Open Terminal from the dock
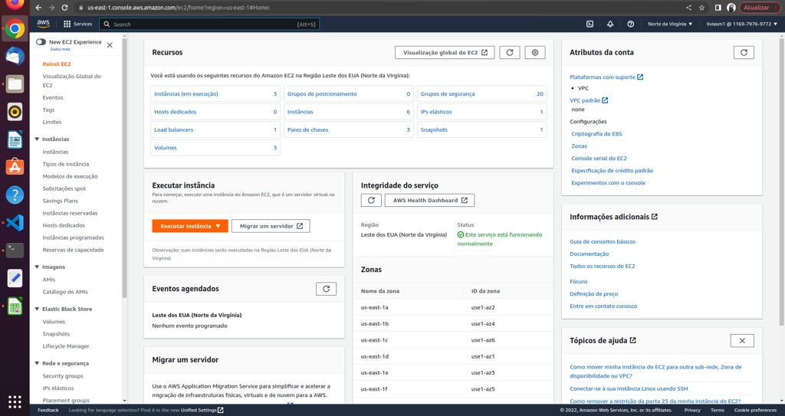Screen dimensions: 785x416 point(15,251)
